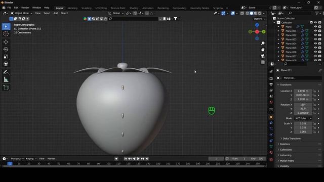Open the Output properties tab

(271, 84)
